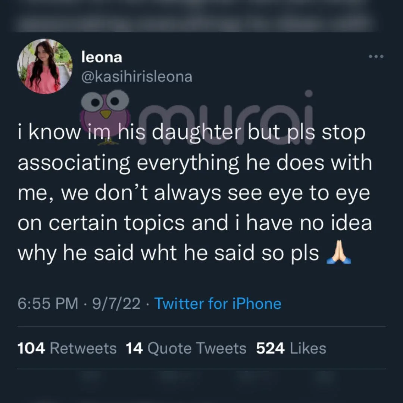Open the @kasihirisleona handle link
This screenshot has height=403, width=403.
(x=137, y=76)
